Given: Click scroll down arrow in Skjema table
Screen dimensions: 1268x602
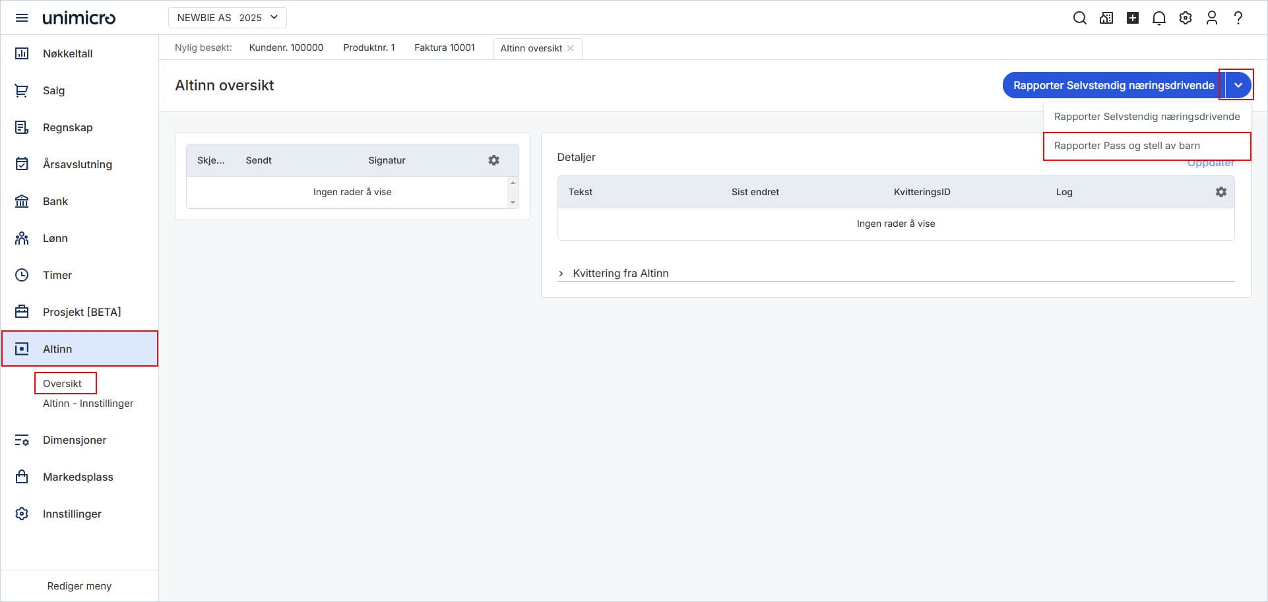Looking at the screenshot, I should tap(513, 202).
